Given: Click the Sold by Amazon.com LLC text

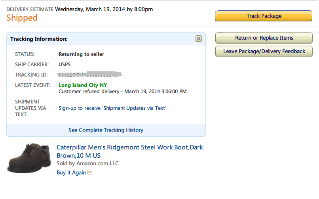Looking at the screenshot, I should [x=87, y=163].
